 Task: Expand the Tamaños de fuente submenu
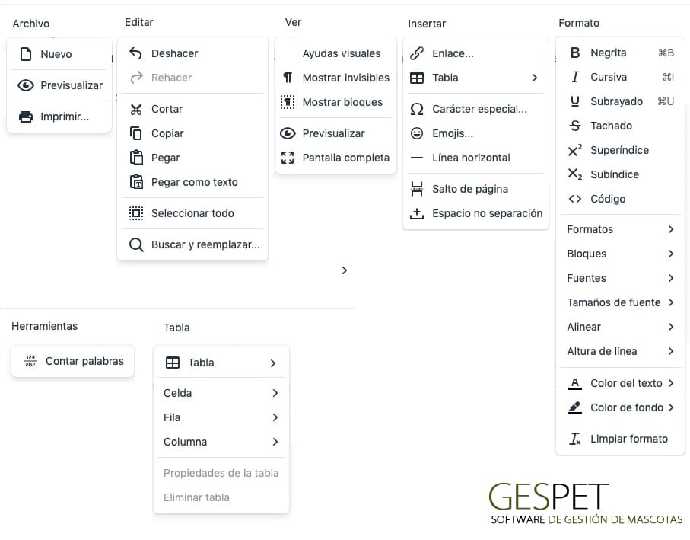point(620,302)
